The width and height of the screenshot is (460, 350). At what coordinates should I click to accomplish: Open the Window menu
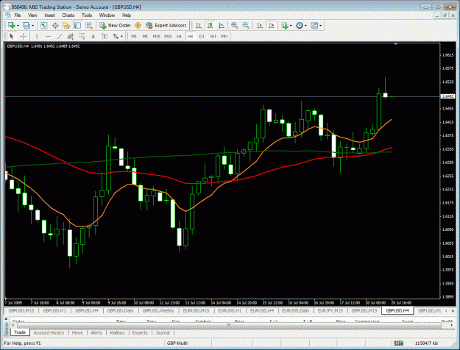107,15
